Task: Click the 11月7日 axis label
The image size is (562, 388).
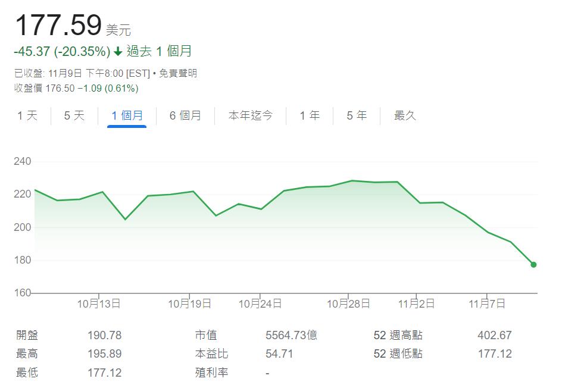Action: [x=487, y=304]
